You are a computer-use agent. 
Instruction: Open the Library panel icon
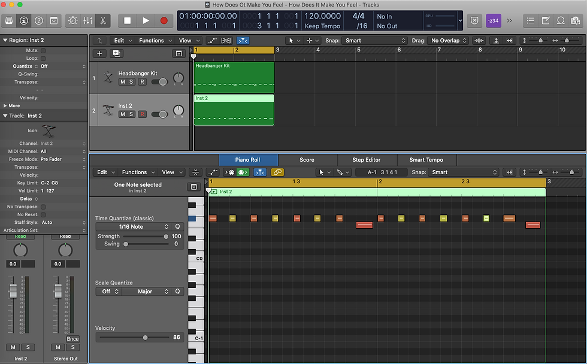click(9, 20)
